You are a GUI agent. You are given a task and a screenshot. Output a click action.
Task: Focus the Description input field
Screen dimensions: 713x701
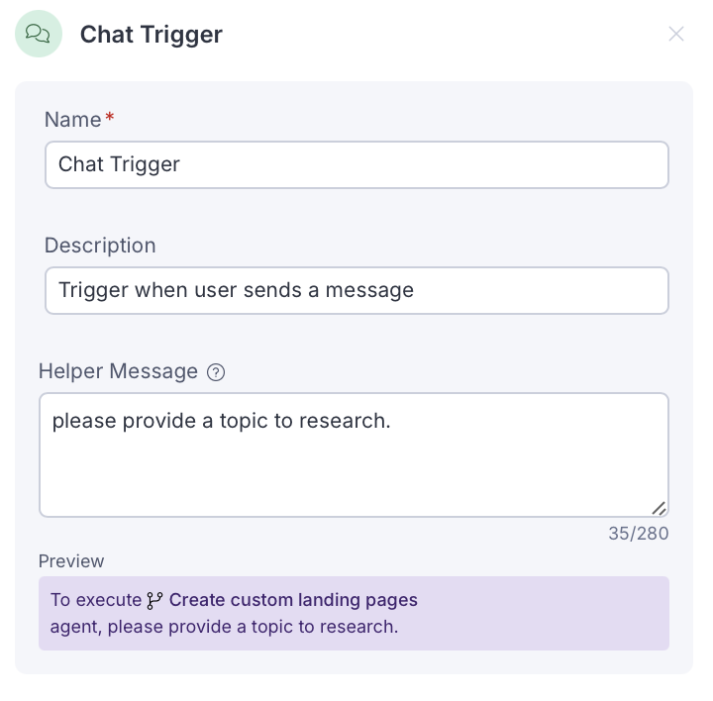tap(356, 290)
